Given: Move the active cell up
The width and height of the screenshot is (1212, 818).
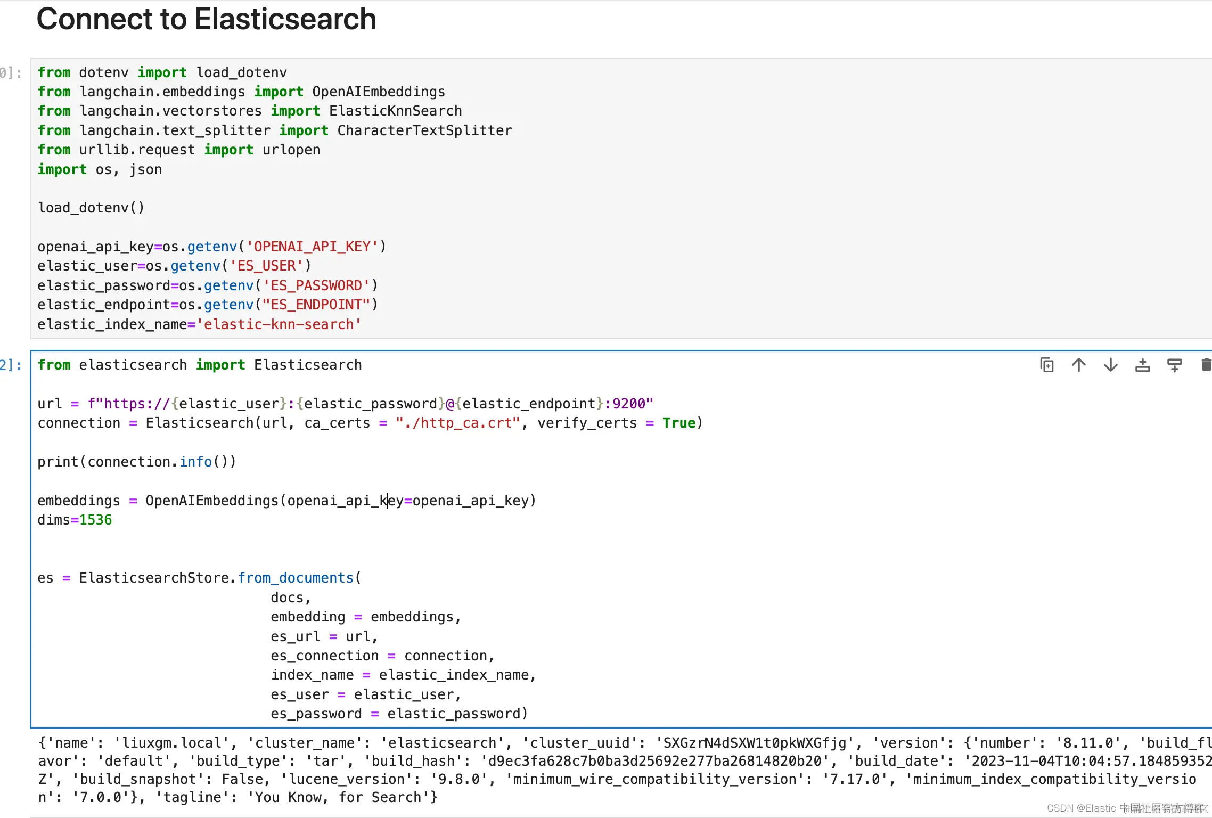Looking at the screenshot, I should tap(1079, 365).
